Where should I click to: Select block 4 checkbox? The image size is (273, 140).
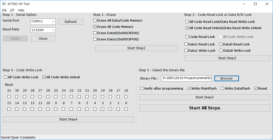tap(95, 109)
